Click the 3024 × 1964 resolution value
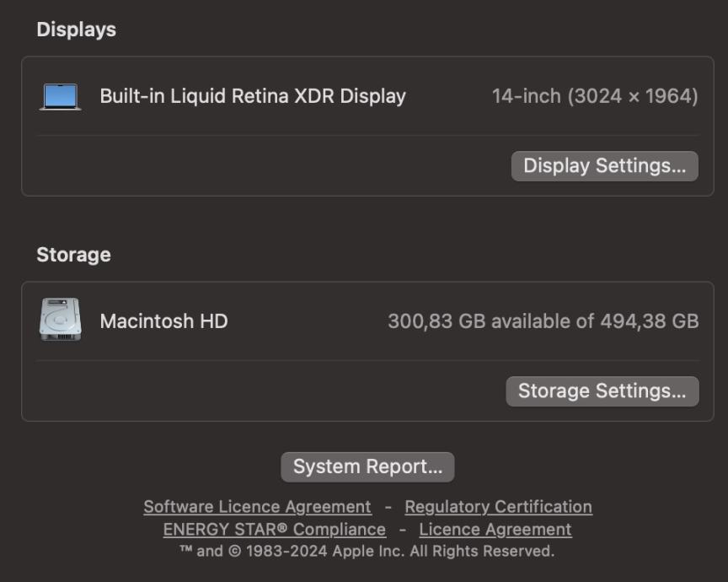Viewport: 728px width, 582px height. click(x=633, y=96)
